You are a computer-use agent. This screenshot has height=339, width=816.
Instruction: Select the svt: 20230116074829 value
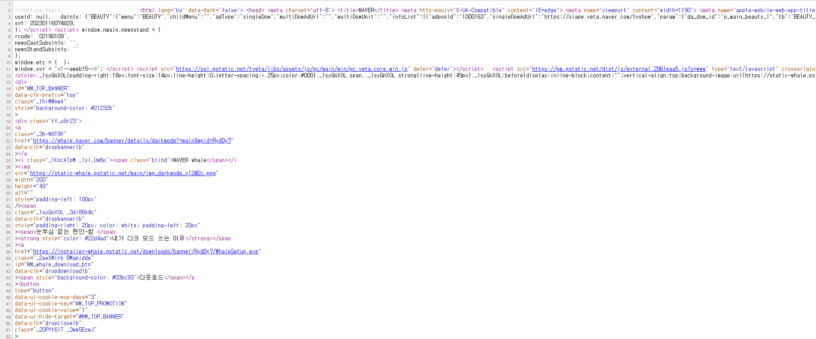45,23
